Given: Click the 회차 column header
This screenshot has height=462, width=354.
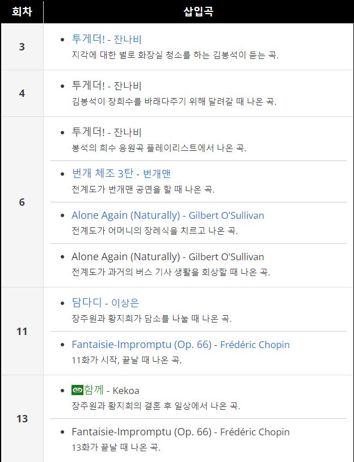Looking at the screenshot, I should pos(22,12).
